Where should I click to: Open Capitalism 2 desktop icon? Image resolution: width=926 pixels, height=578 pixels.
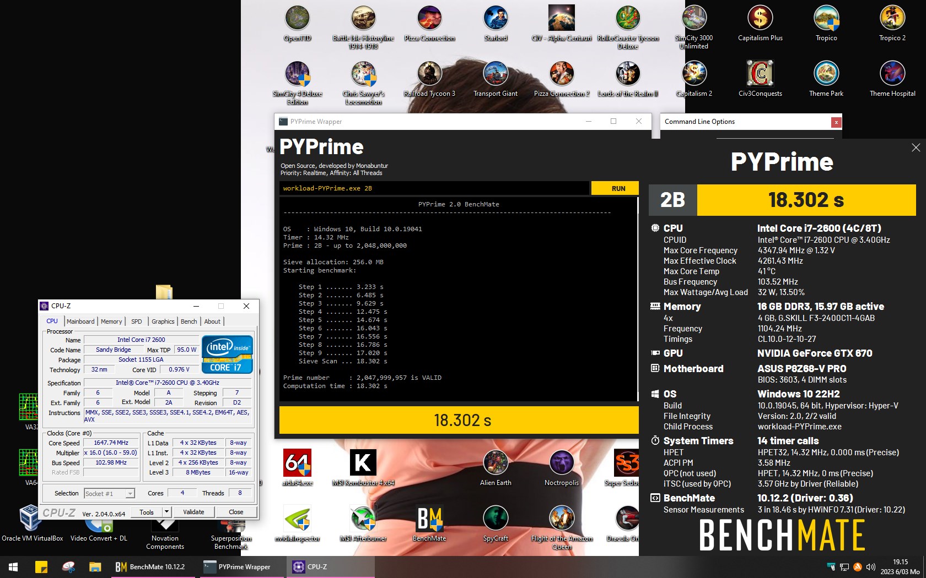click(694, 79)
